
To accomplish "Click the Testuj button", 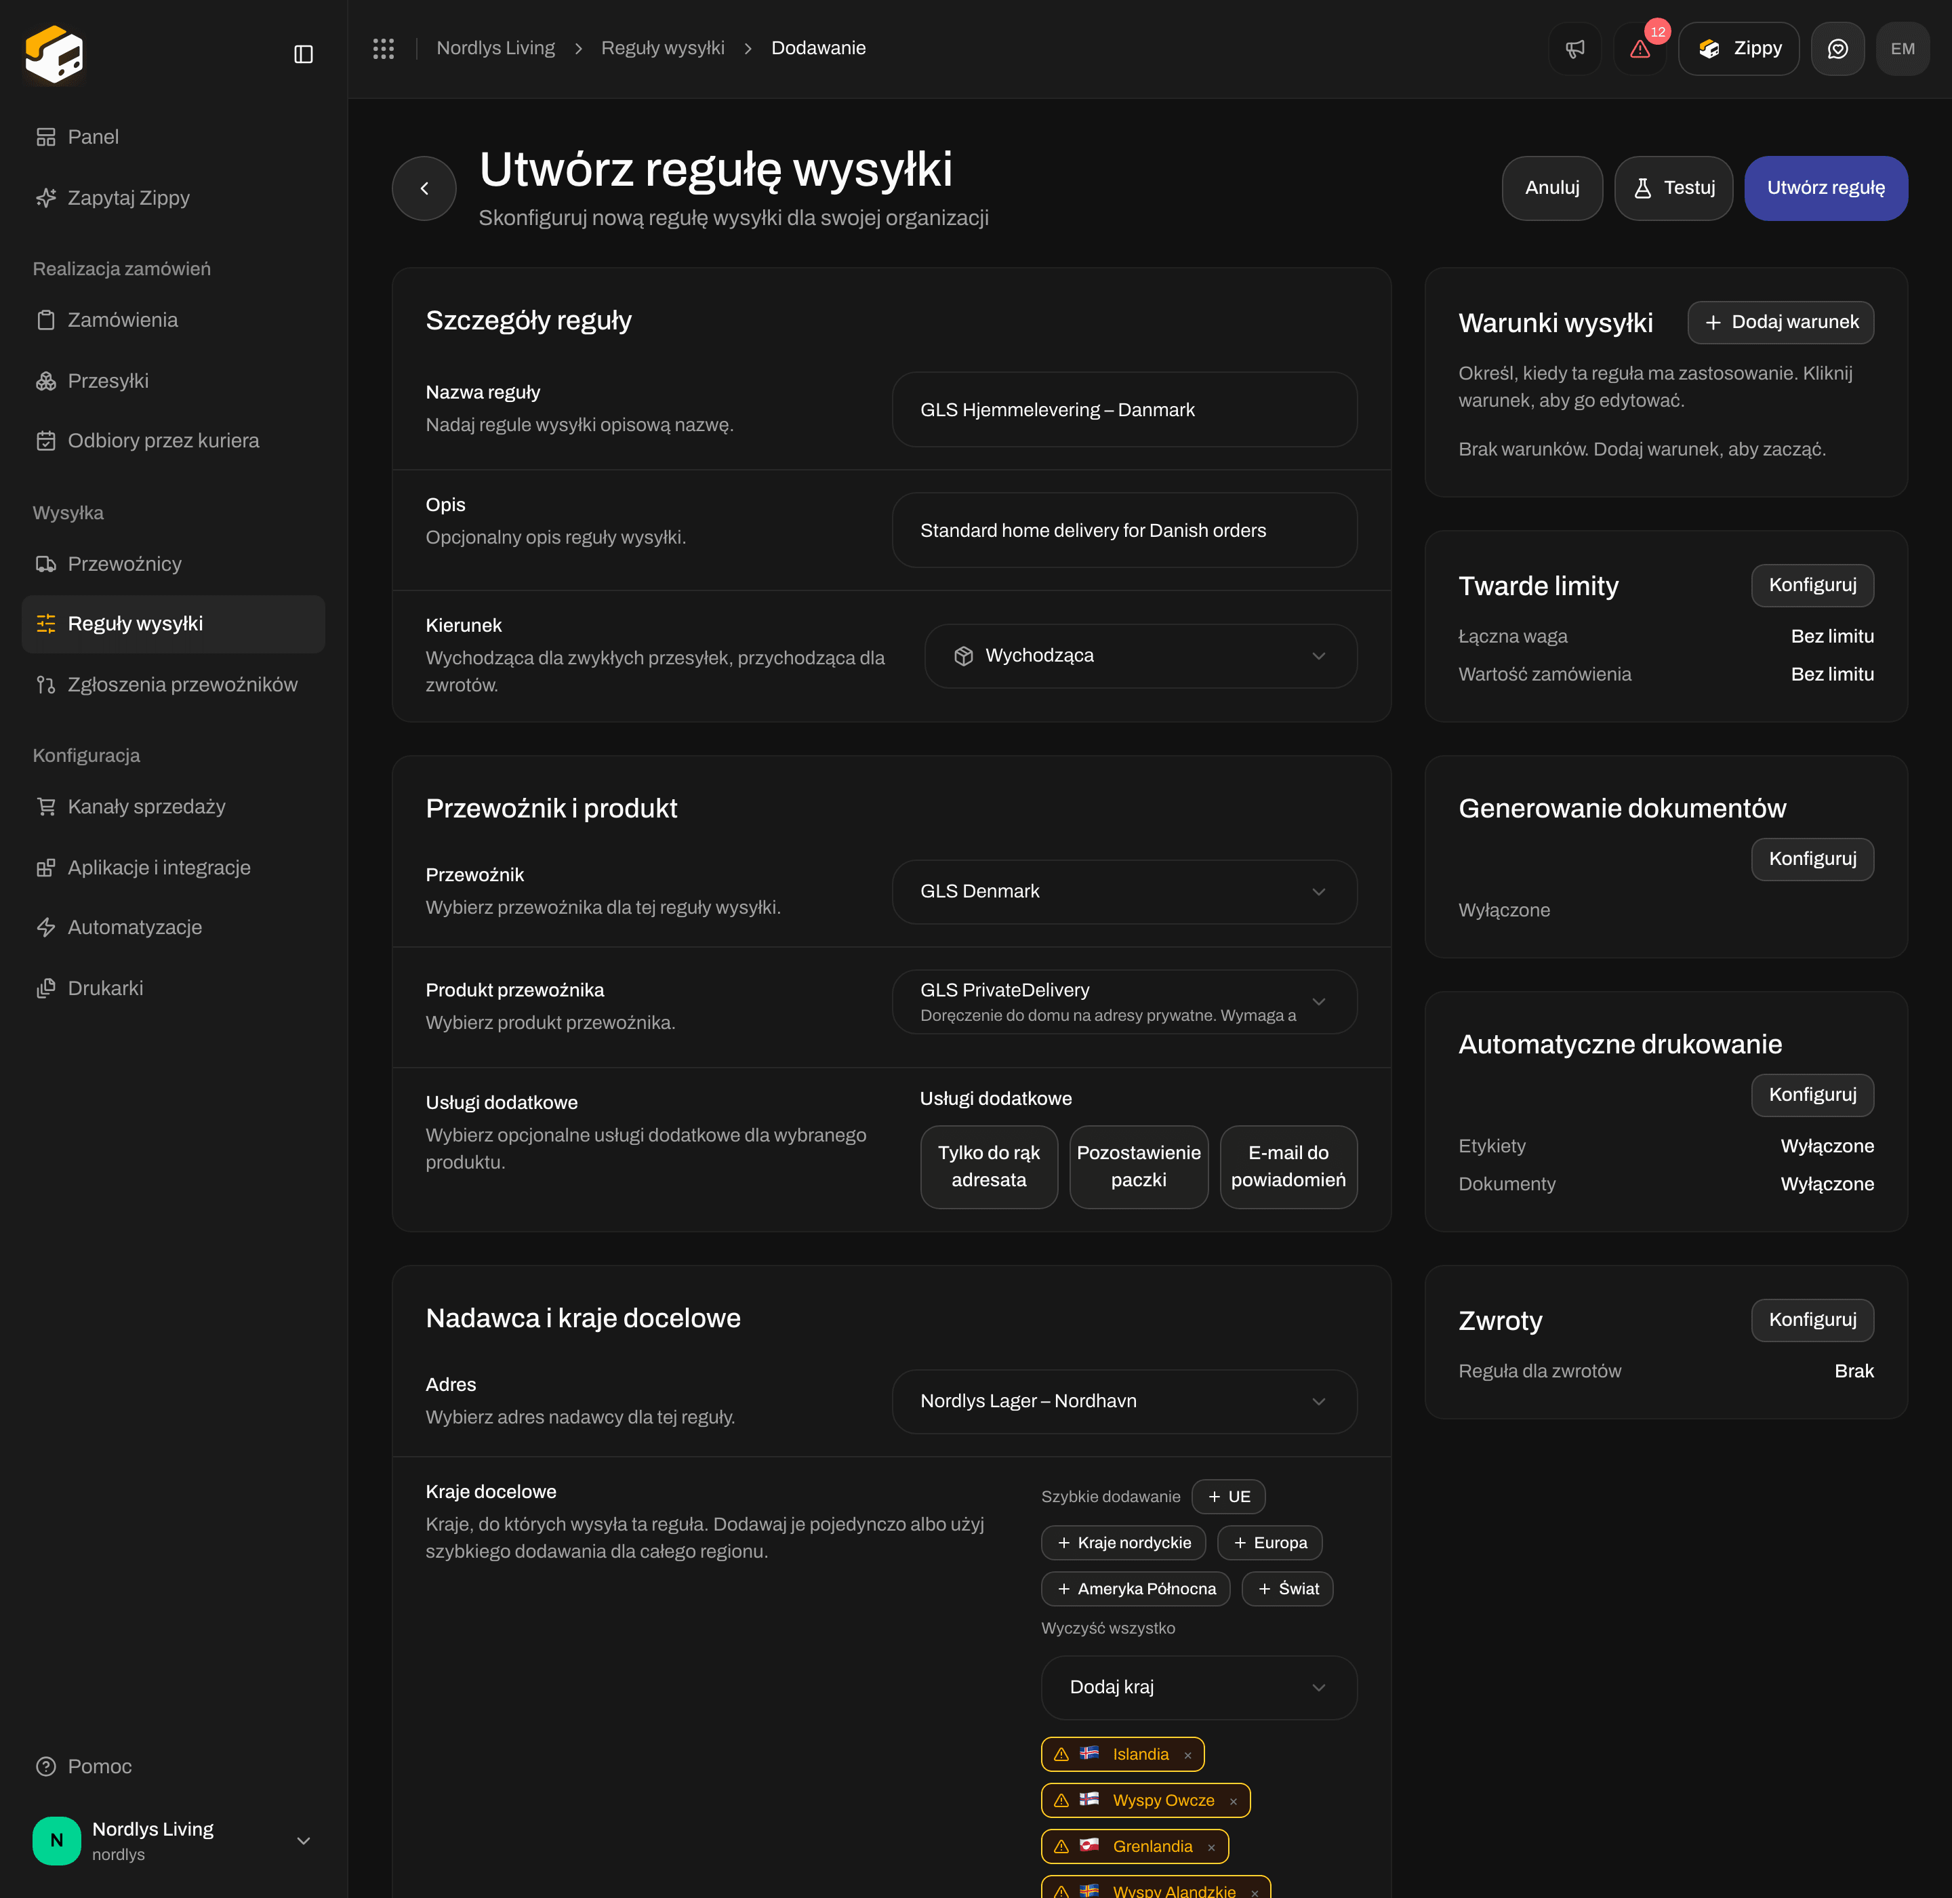I will 1674,187.
